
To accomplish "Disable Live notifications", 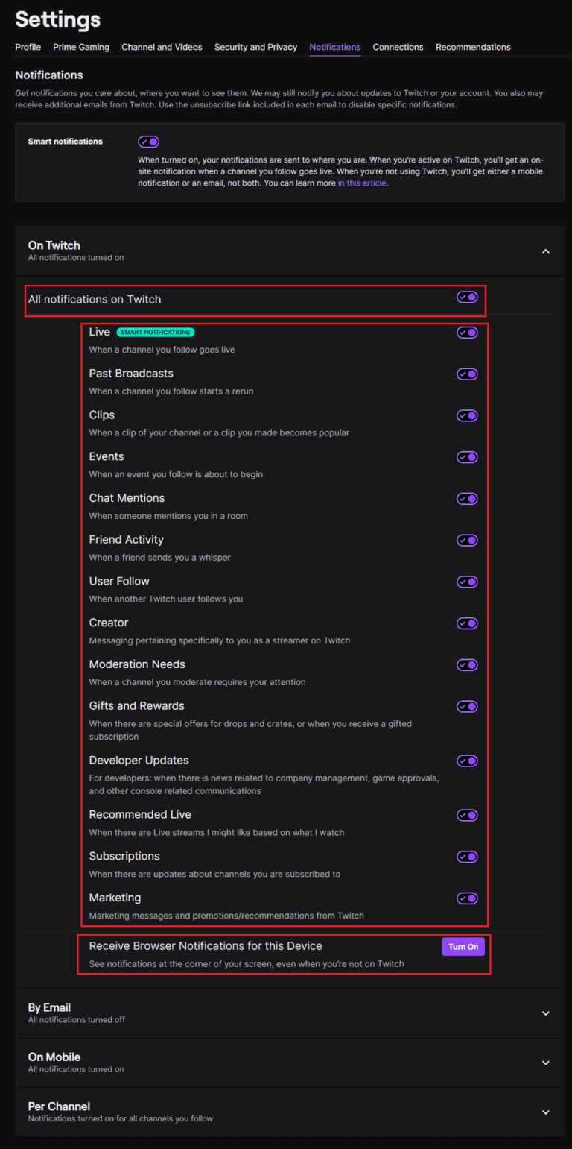I will [466, 332].
